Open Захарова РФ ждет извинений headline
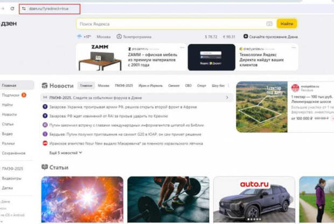The width and height of the screenshot is (334, 224). (x=109, y=116)
